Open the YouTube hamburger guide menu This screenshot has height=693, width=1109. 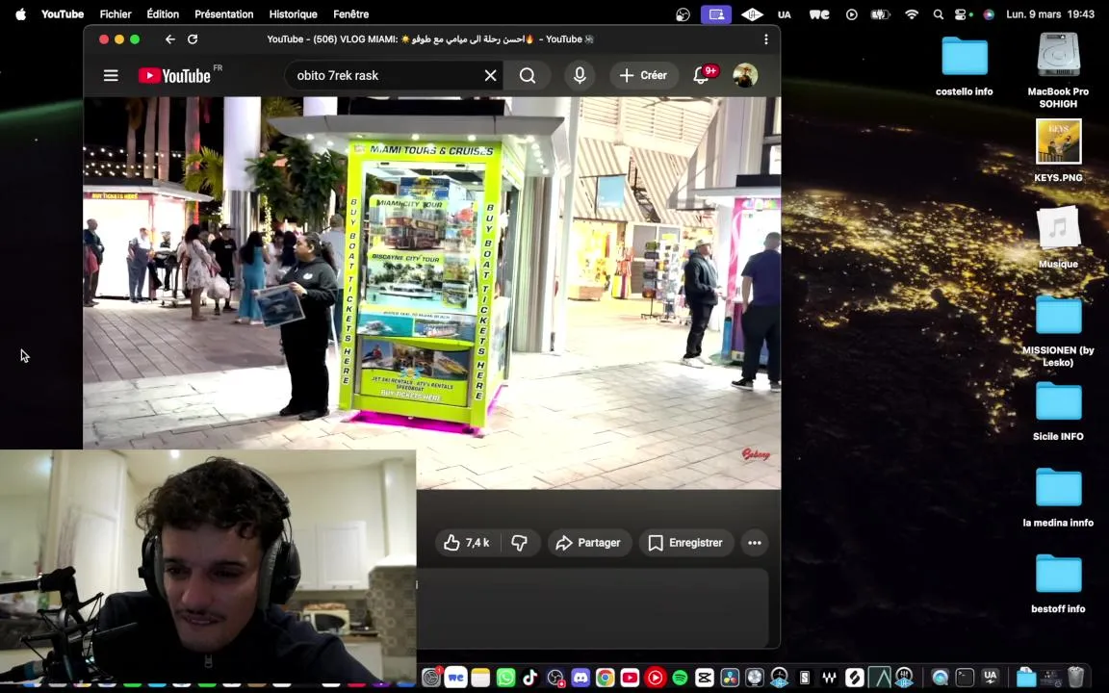pos(111,75)
